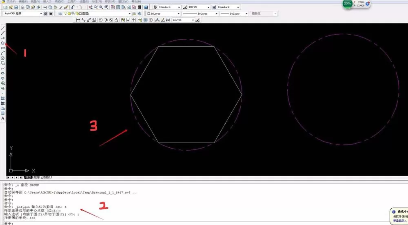Viewport: 408px width, 225px height.
Task: Click the Layer Properties Manager icon
Action: coord(60,13)
